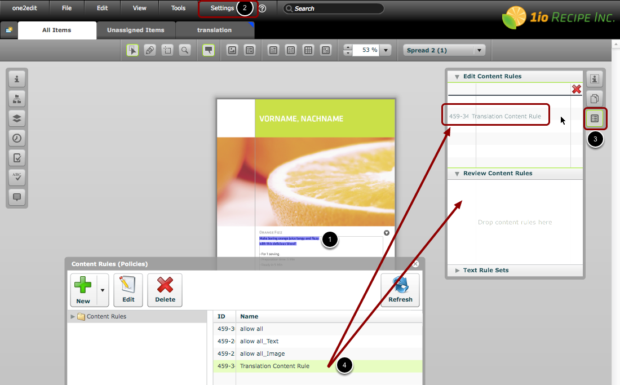Click the 53 % zoom field
This screenshot has height=385, width=620.
click(366, 50)
